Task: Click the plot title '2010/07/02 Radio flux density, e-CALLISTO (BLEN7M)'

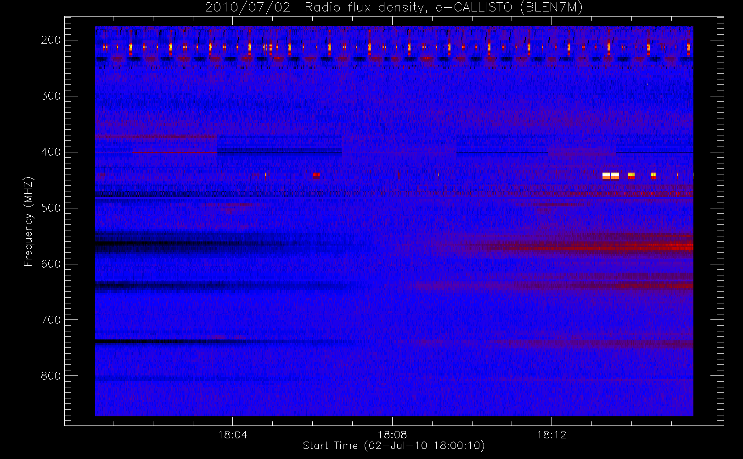Action: (394, 7)
